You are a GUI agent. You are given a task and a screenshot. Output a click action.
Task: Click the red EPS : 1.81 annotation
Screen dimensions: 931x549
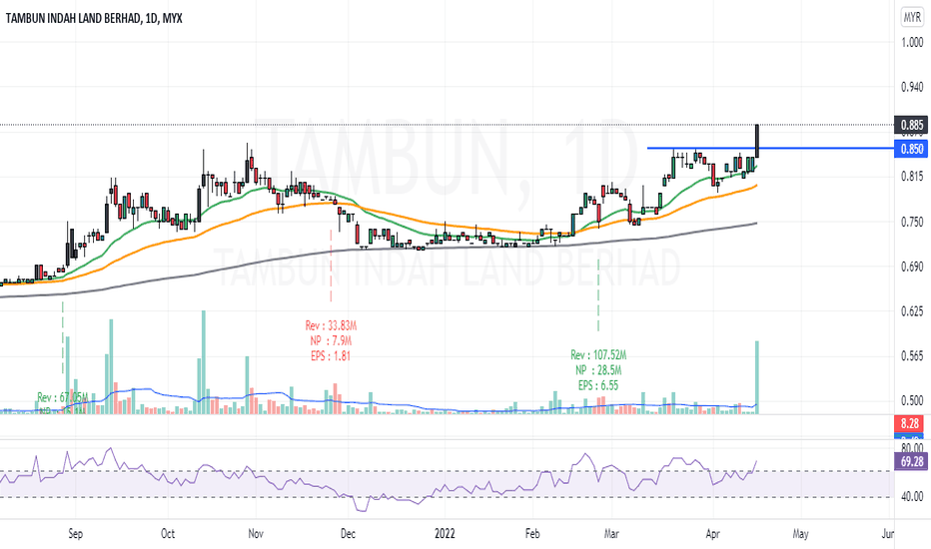point(331,356)
